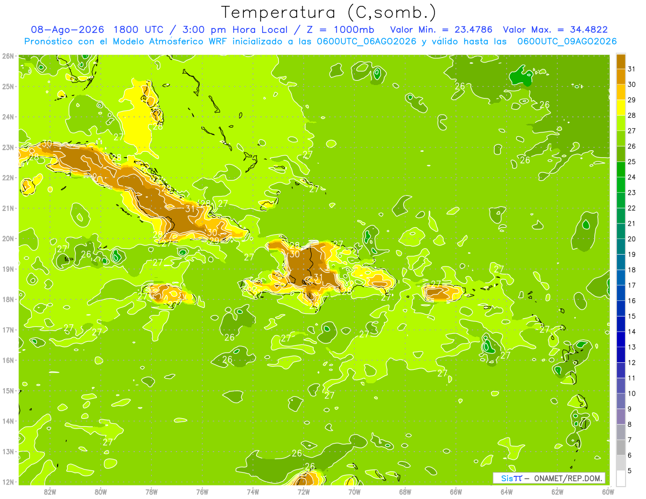
Task: Select the forecast date '08-Ago-2026'
Action: tap(68, 30)
